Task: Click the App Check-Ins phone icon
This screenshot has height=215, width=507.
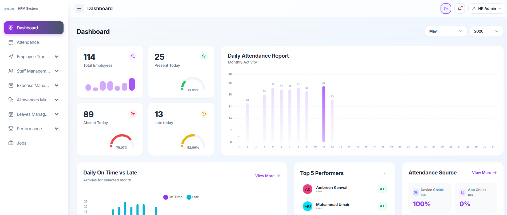Action: [x=463, y=192]
